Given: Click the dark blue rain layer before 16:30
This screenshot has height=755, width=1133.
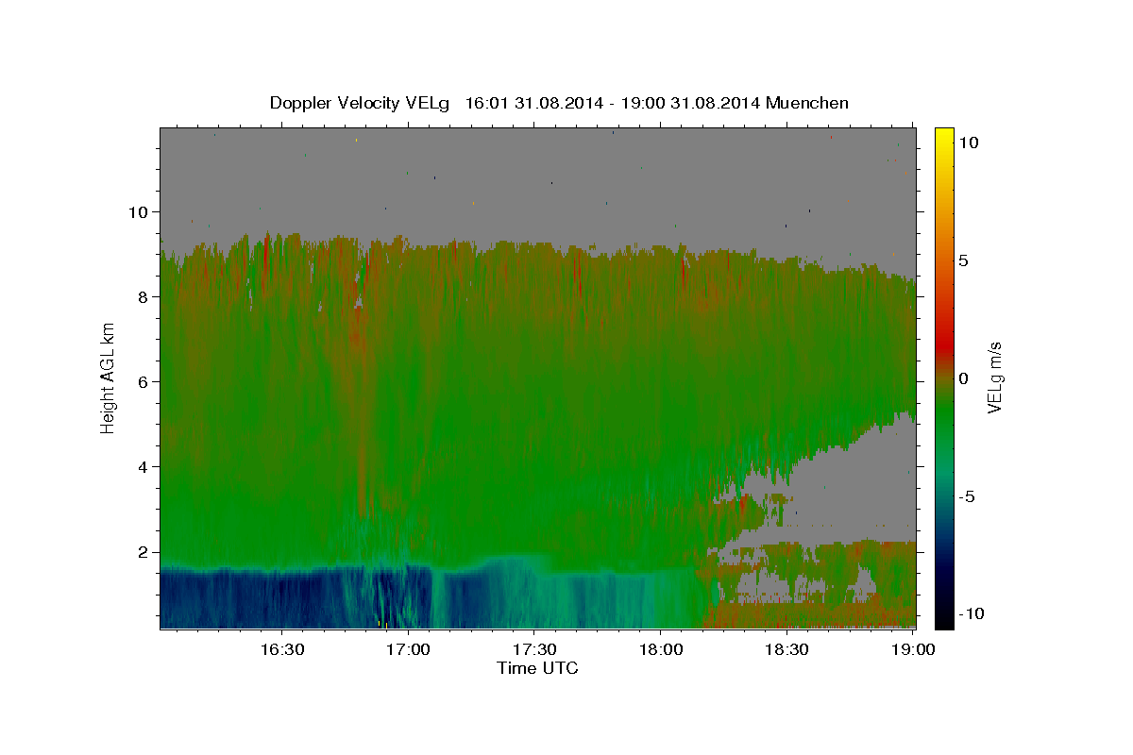Looking at the screenshot, I should (222, 598).
